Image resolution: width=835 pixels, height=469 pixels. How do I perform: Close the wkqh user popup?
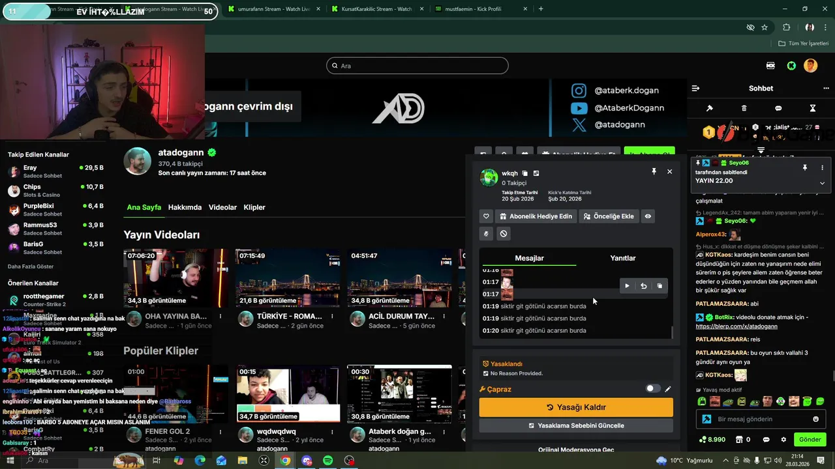pyautogui.click(x=669, y=171)
